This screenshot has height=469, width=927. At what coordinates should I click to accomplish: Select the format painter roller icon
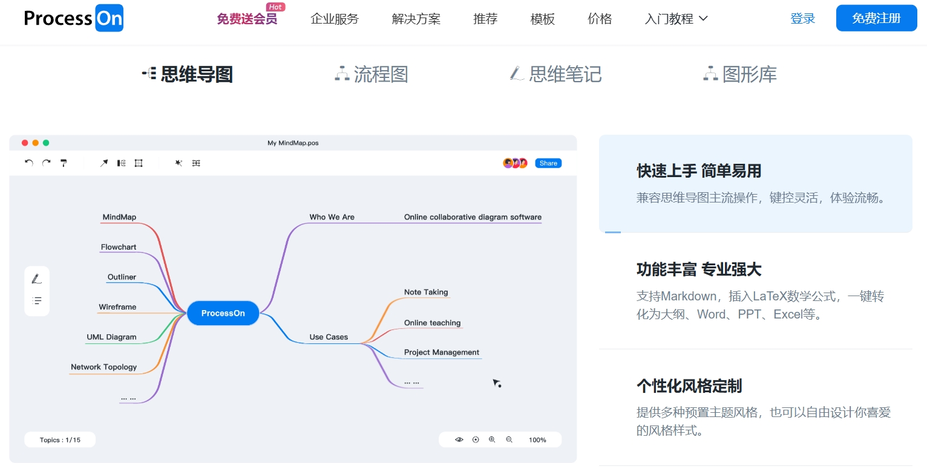pyautogui.click(x=64, y=163)
